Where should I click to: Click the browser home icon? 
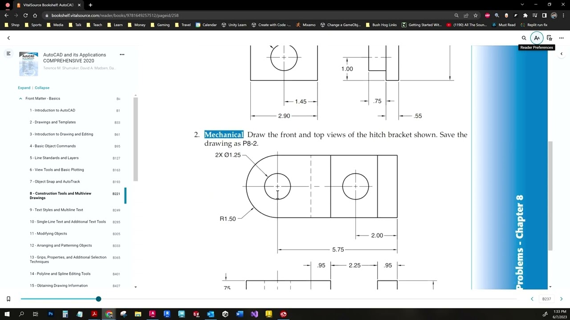tap(35, 15)
